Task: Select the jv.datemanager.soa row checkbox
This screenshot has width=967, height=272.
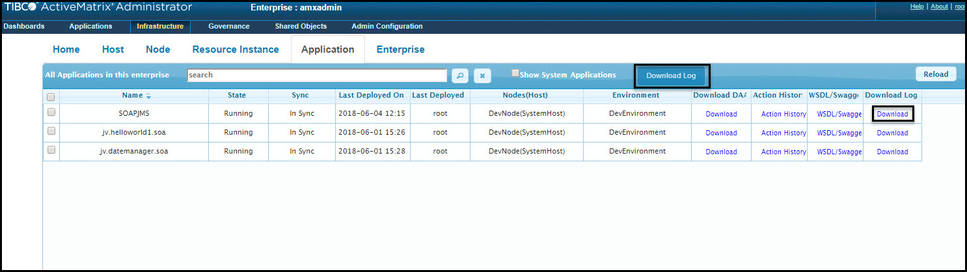Action: (x=51, y=150)
